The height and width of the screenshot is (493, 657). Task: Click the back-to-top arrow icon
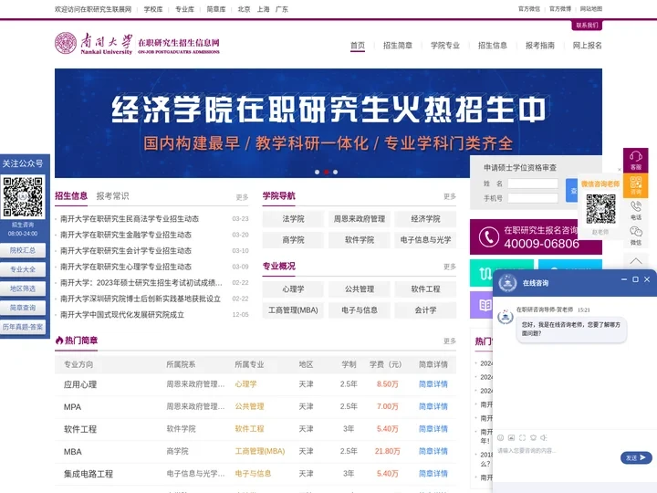(x=636, y=261)
